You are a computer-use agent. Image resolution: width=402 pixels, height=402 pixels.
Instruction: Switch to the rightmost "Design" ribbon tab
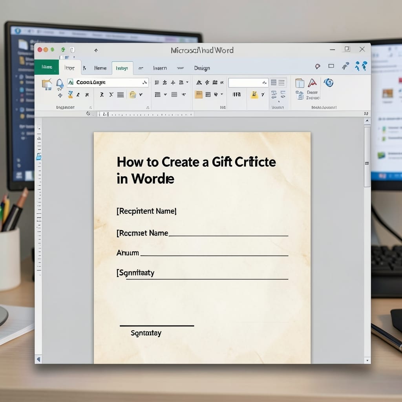[x=202, y=68]
